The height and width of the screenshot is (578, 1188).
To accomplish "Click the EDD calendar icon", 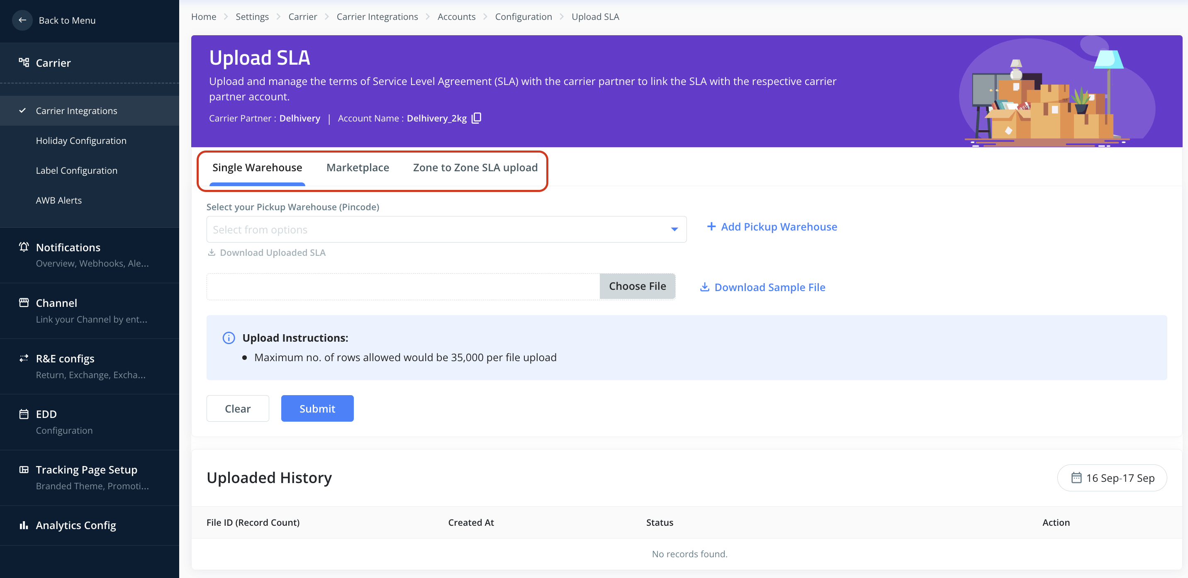I will pos(24,414).
